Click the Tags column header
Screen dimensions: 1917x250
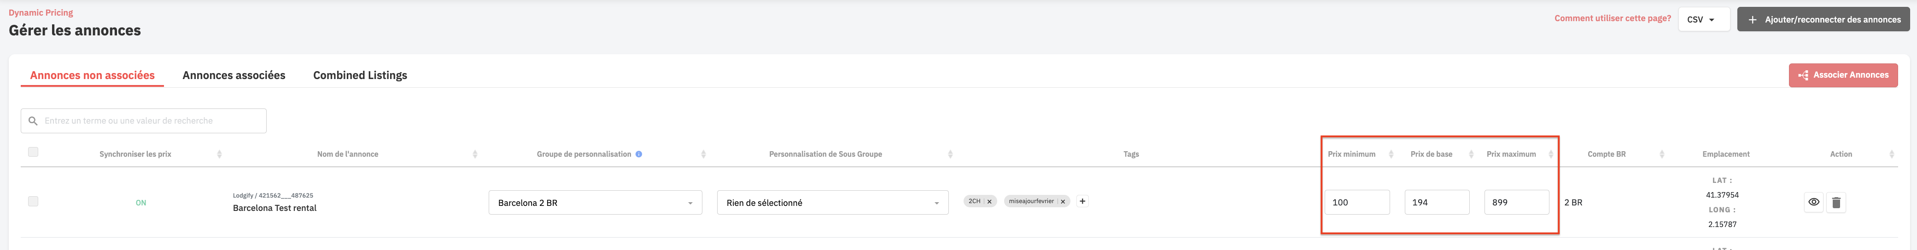coord(1130,154)
